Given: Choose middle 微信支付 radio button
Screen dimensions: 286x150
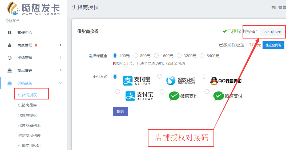Looking at the screenshot, I should coord(162,91).
